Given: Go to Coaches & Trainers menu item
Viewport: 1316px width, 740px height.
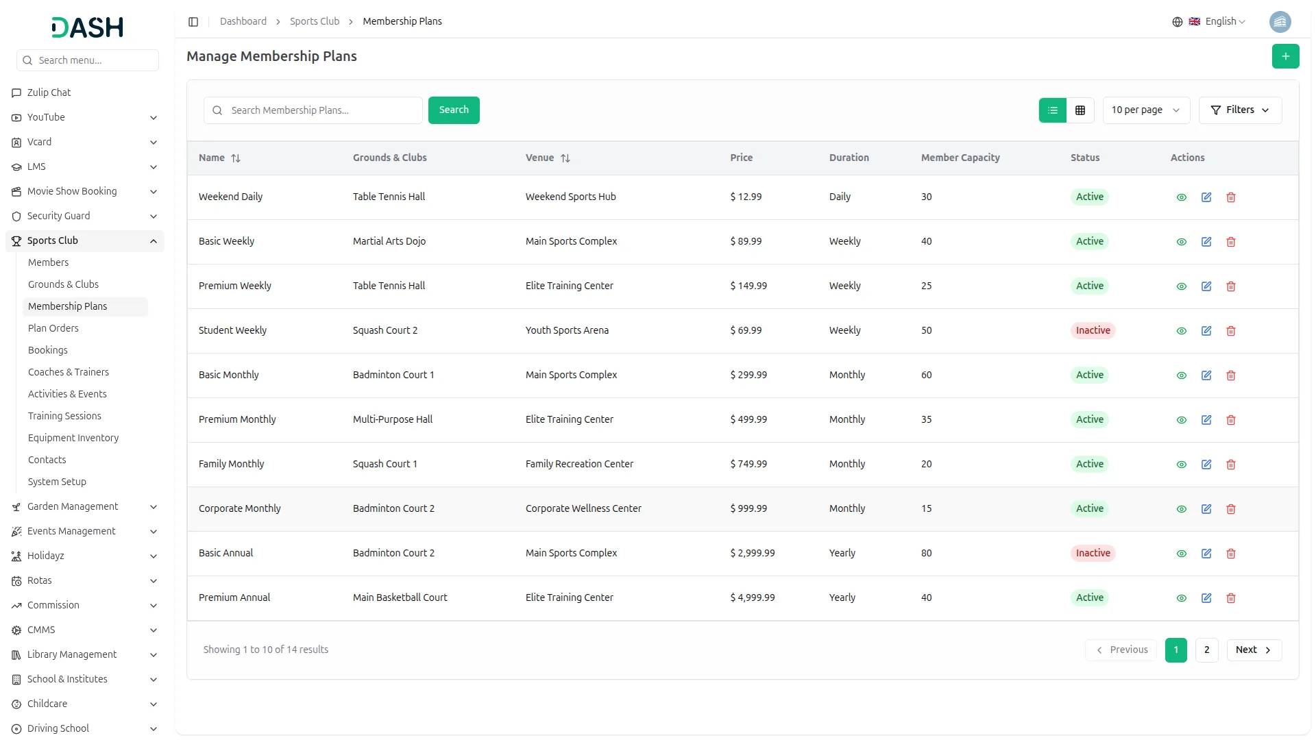Looking at the screenshot, I should (69, 372).
